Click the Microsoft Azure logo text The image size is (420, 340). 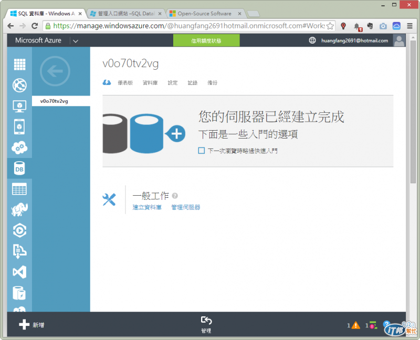tap(38, 40)
